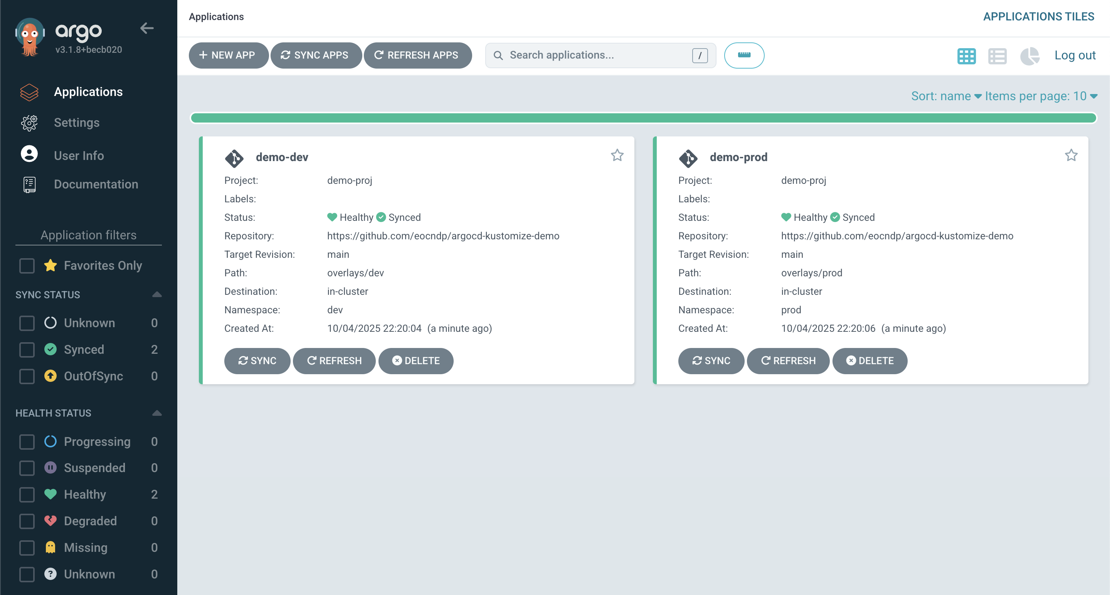Open Documentation from the sidebar

click(96, 185)
